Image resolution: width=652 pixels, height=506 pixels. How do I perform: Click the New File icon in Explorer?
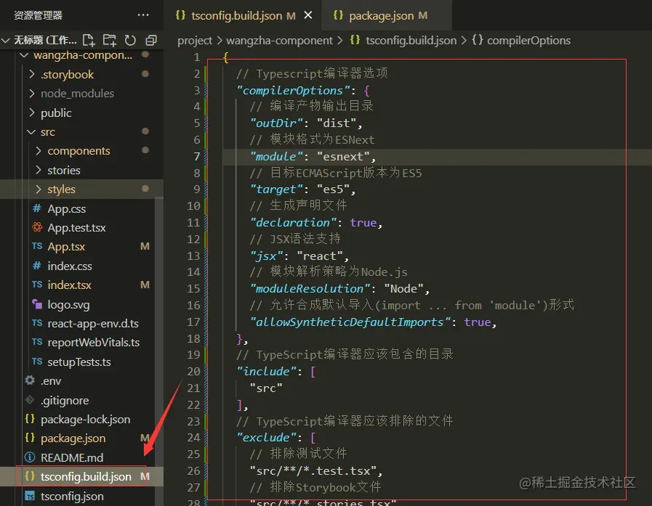coord(89,41)
